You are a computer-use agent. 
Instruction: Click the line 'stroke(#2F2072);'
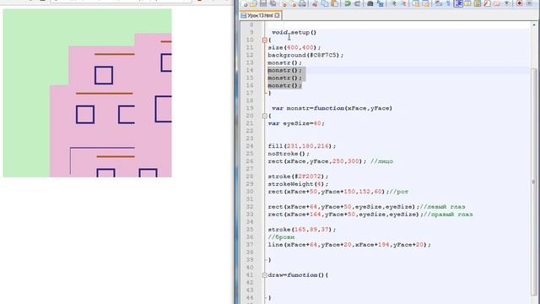298,176
